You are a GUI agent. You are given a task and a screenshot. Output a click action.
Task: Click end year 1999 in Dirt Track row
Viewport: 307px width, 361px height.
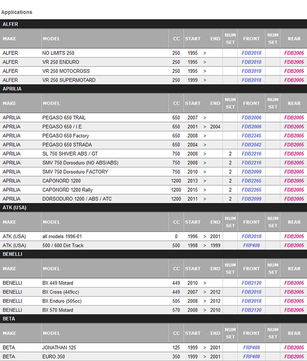coord(215,245)
